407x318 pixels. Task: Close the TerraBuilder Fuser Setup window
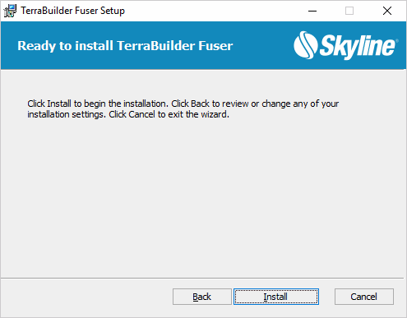[x=387, y=11]
